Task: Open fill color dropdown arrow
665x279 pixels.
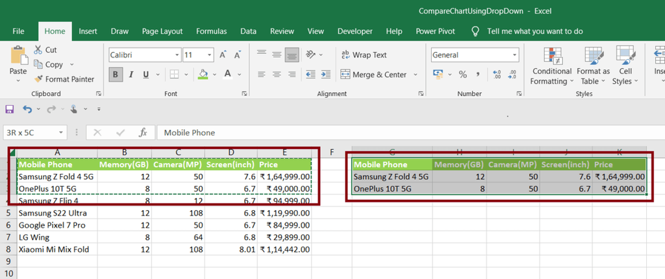Action: click(x=214, y=75)
